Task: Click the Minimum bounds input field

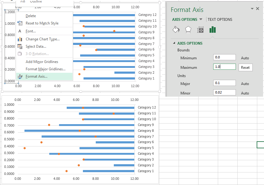Action: click(224, 57)
